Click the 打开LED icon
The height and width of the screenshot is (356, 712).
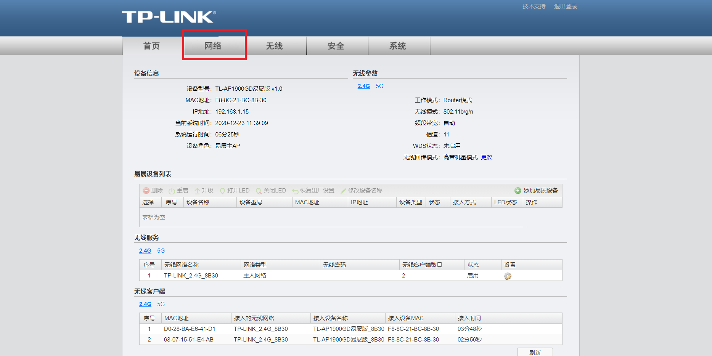point(223,190)
